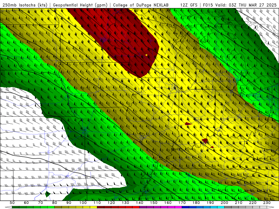Click the '120' color scale label
Image resolution: width=279 pixels, height=209 pixels.
[x=111, y=203]
